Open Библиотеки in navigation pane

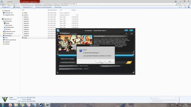click(8, 21)
